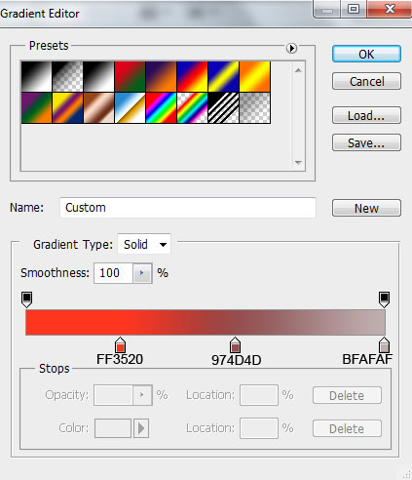Select the right opacity stop above gradient
The image size is (412, 480).
pos(384,300)
